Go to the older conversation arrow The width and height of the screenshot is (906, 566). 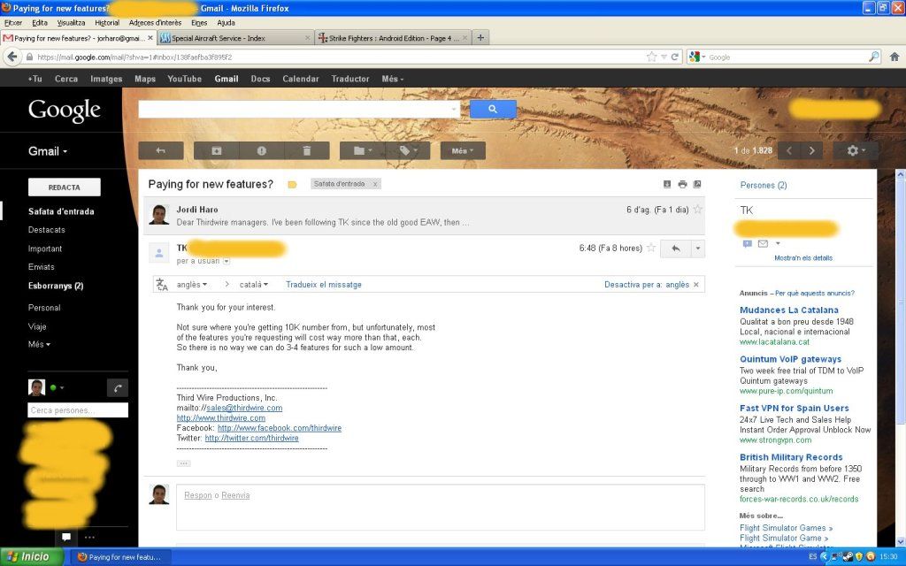click(x=812, y=150)
